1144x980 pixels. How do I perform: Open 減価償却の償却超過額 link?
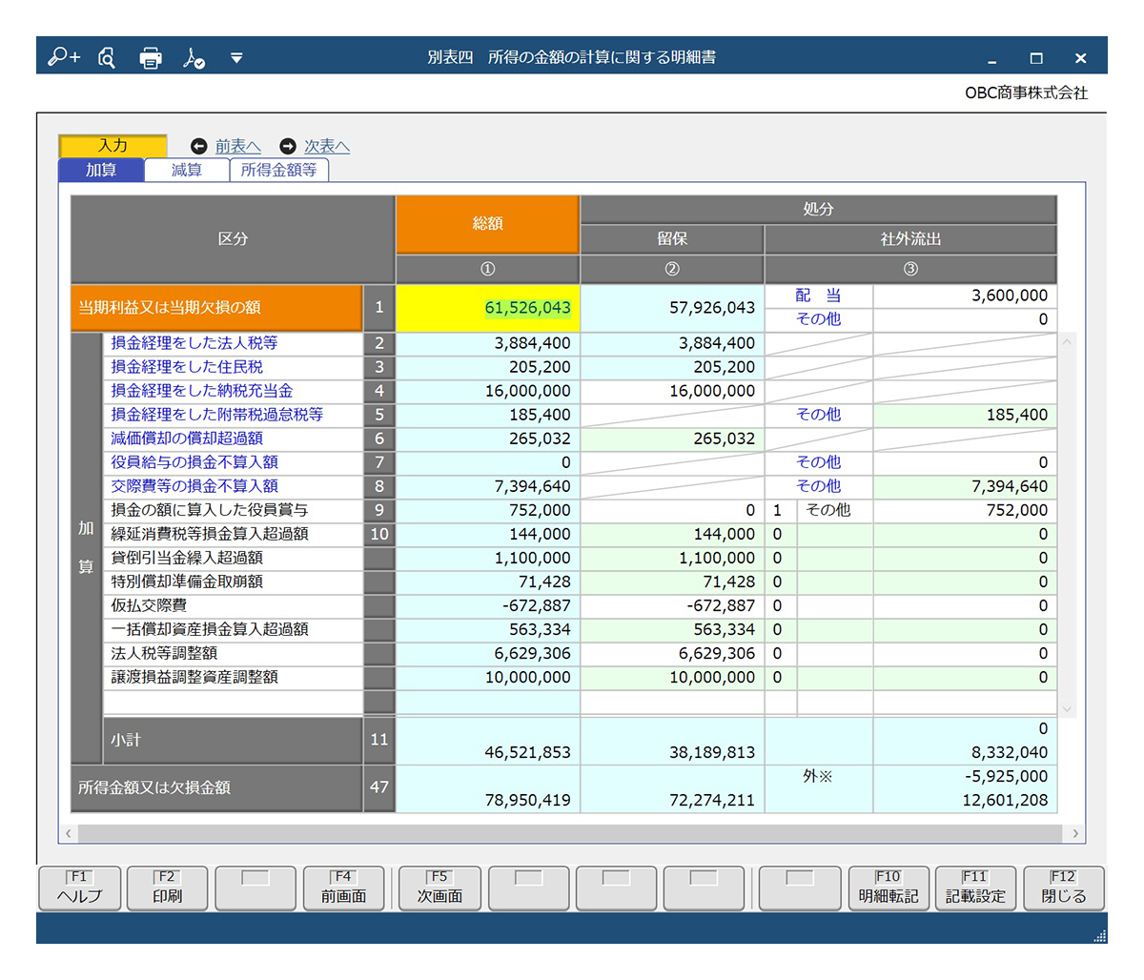coord(187,439)
